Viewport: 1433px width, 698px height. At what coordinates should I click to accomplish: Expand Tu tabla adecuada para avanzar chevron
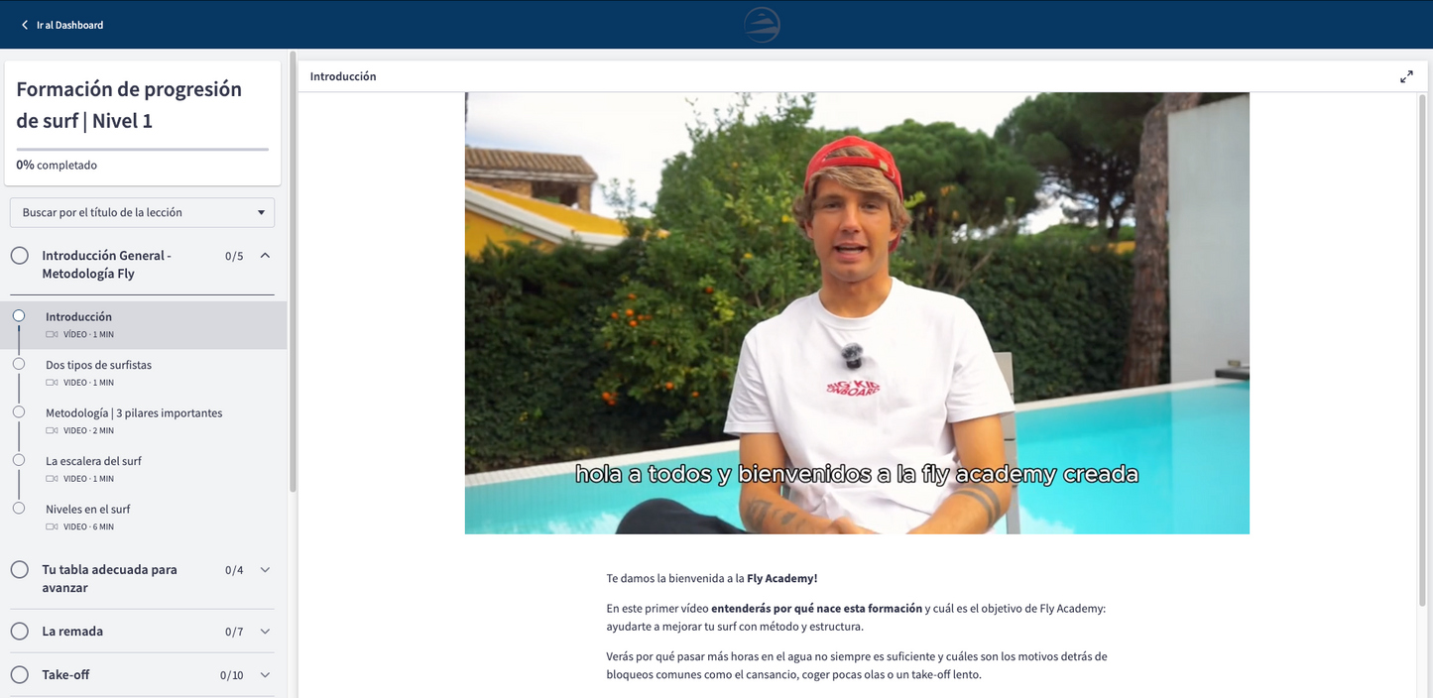click(x=265, y=570)
